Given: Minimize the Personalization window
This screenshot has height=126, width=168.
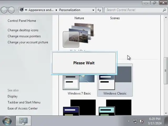Looking at the screenshot, I should (x=146, y=3).
